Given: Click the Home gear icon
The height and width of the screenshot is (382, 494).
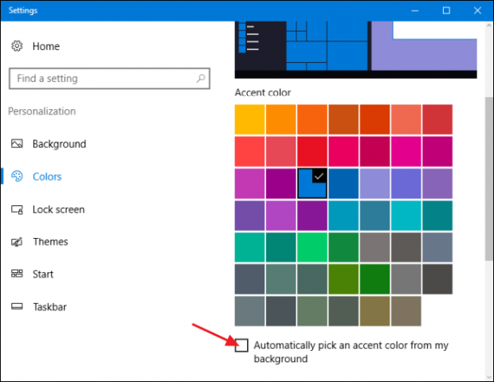Looking at the screenshot, I should tap(17, 46).
